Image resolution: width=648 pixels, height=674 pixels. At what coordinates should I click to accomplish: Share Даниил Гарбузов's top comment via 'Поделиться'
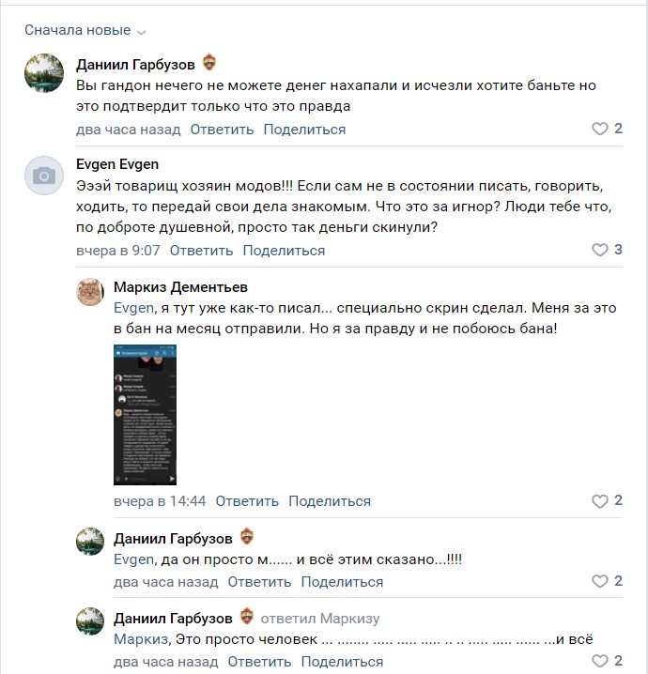click(x=304, y=130)
